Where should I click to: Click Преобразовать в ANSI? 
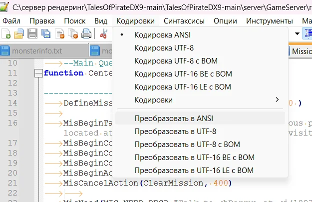point(174,118)
